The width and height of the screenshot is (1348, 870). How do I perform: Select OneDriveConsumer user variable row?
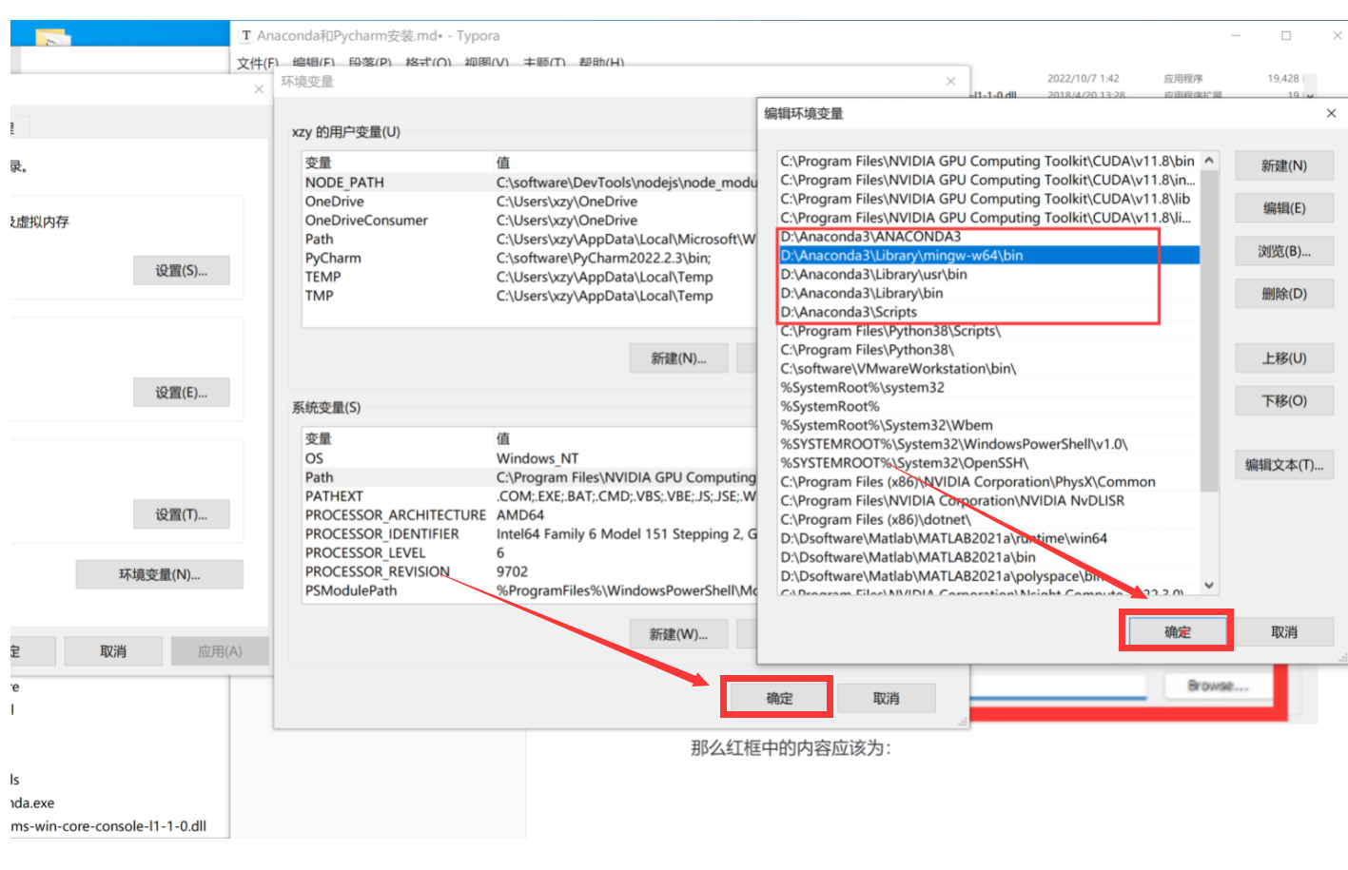[531, 221]
